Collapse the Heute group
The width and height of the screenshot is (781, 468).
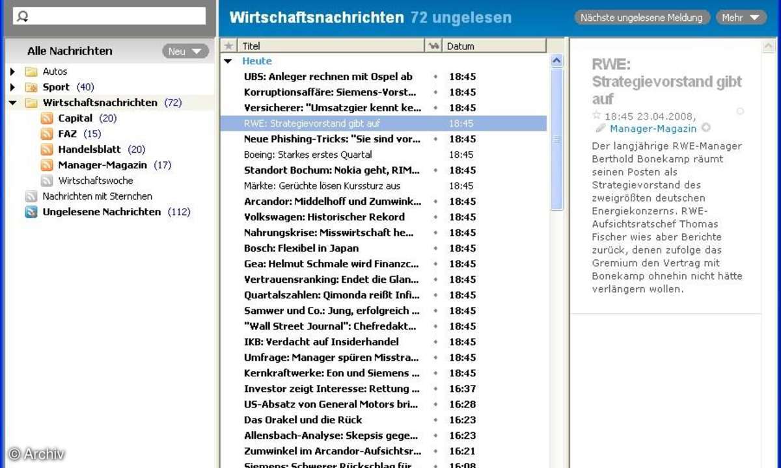228,61
